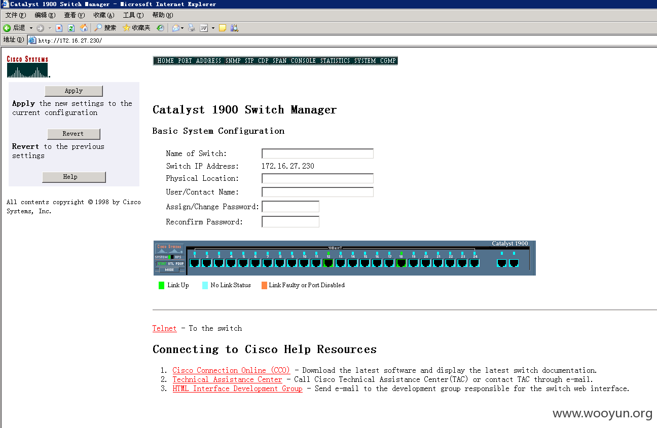Open the 编辑(E) Edit menu

(x=45, y=15)
